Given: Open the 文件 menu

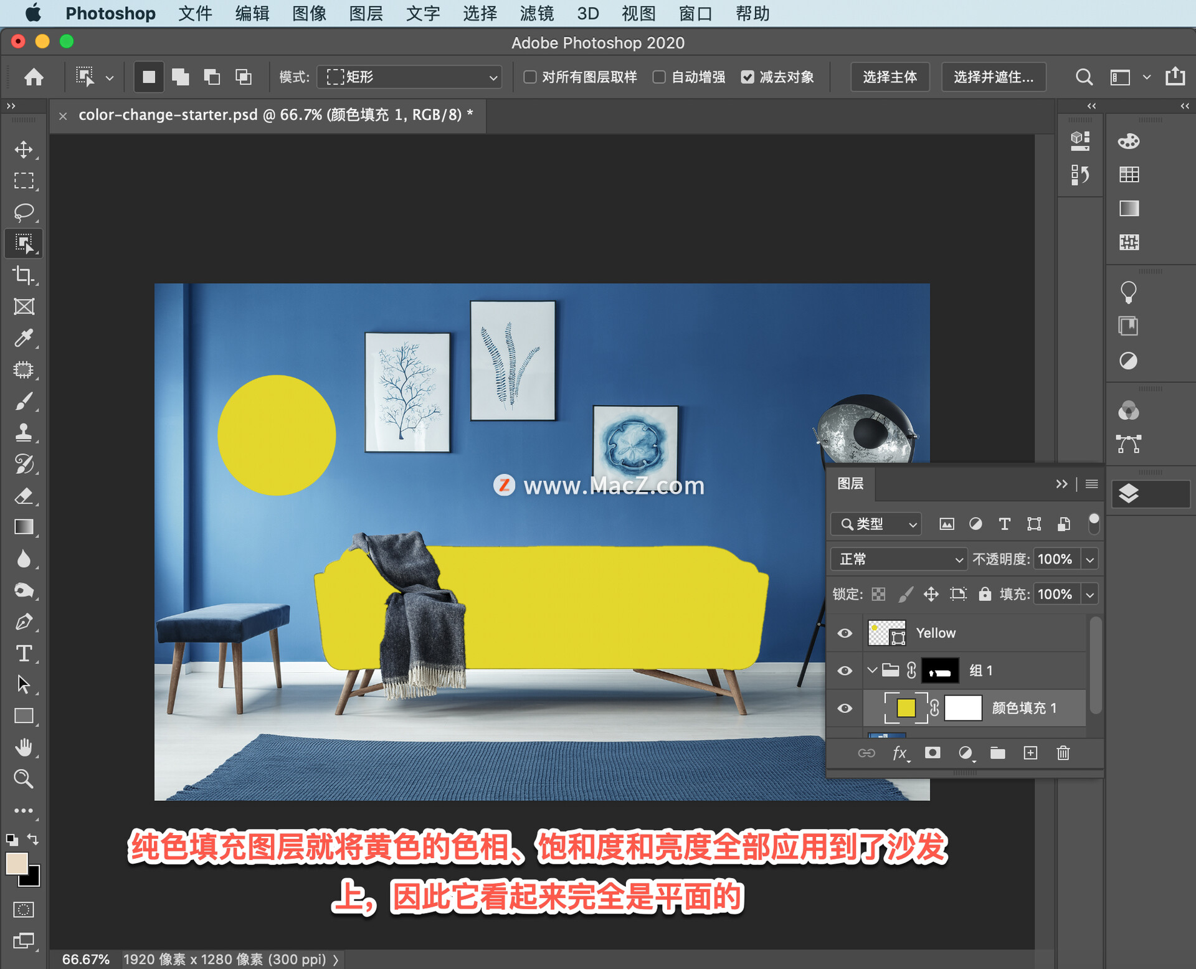Looking at the screenshot, I should pos(195,13).
